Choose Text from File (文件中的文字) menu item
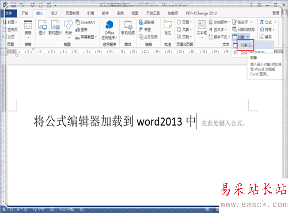Screen dimensions: 288x213 click(253, 52)
